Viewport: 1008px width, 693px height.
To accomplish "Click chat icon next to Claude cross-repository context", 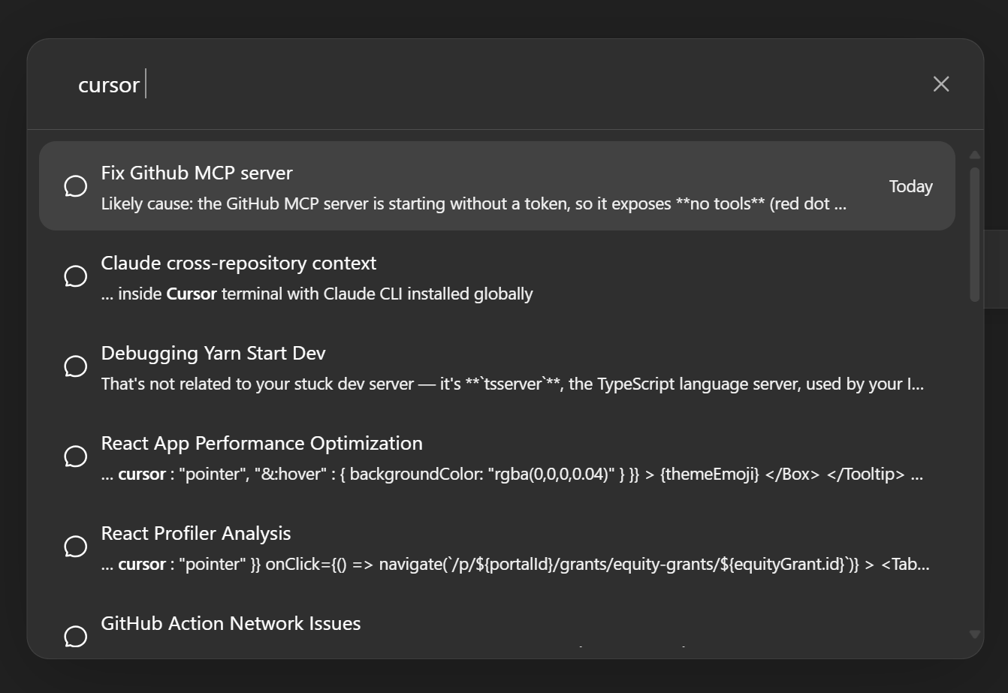I will pos(76,276).
